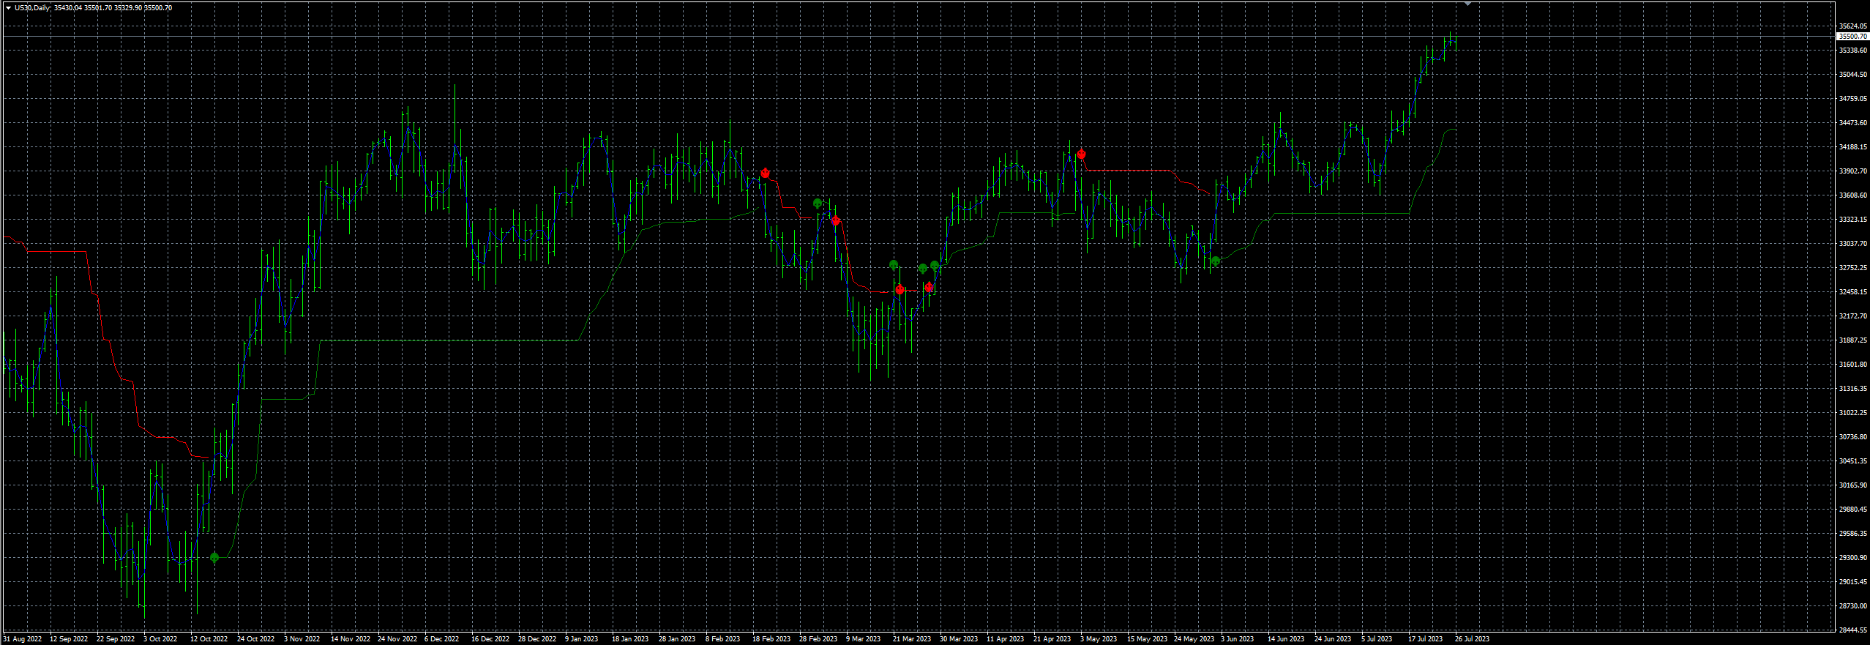Click the 33037.70 price scale label
Screen dimensions: 1870x645
tap(1853, 244)
